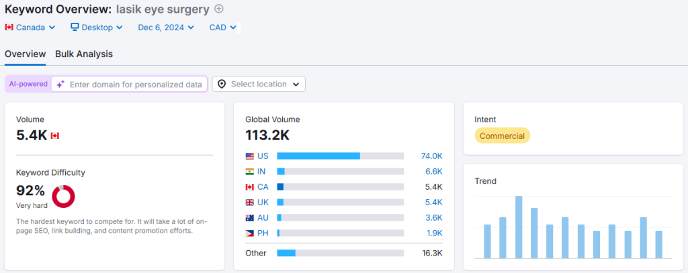
Task: Open the Select location dropdown
Action: coord(259,84)
